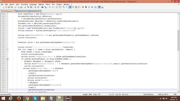This screenshot has width=180, height=101.
Task: Run macro multiple times icon
Action: pyautogui.click(x=92, y=7)
